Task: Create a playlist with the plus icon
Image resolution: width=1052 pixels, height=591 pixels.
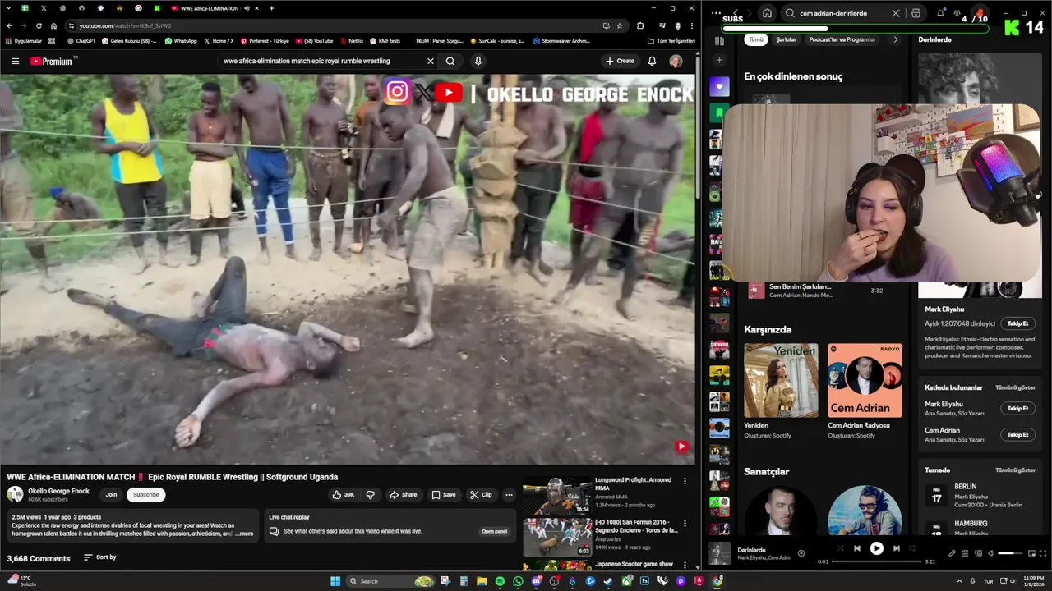Action: [719, 60]
